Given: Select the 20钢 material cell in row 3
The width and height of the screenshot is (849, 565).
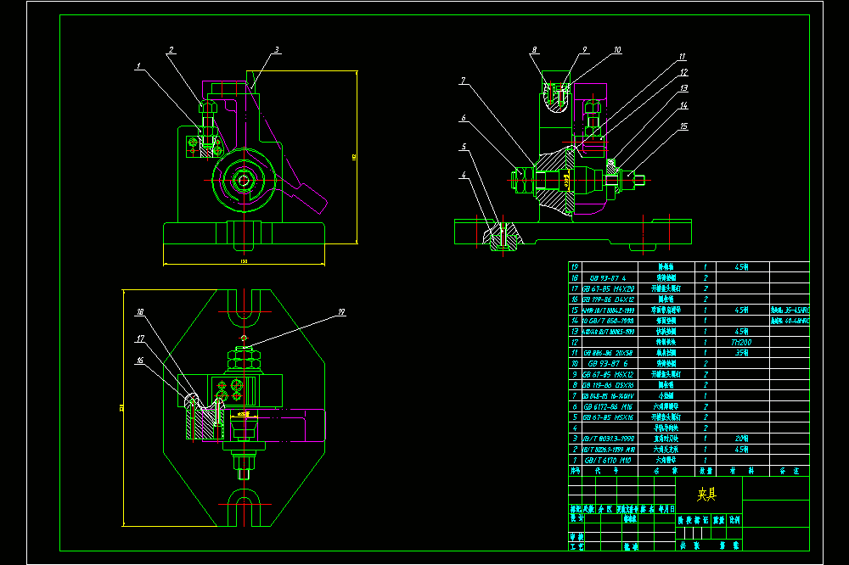Looking at the screenshot, I should 741,439.
